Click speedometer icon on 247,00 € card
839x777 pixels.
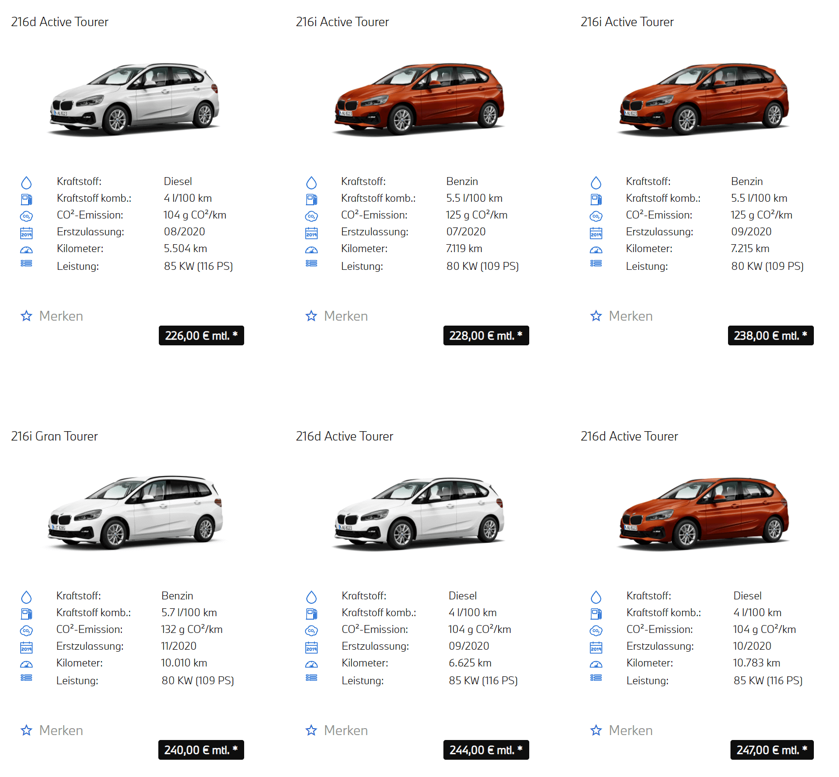(x=596, y=664)
